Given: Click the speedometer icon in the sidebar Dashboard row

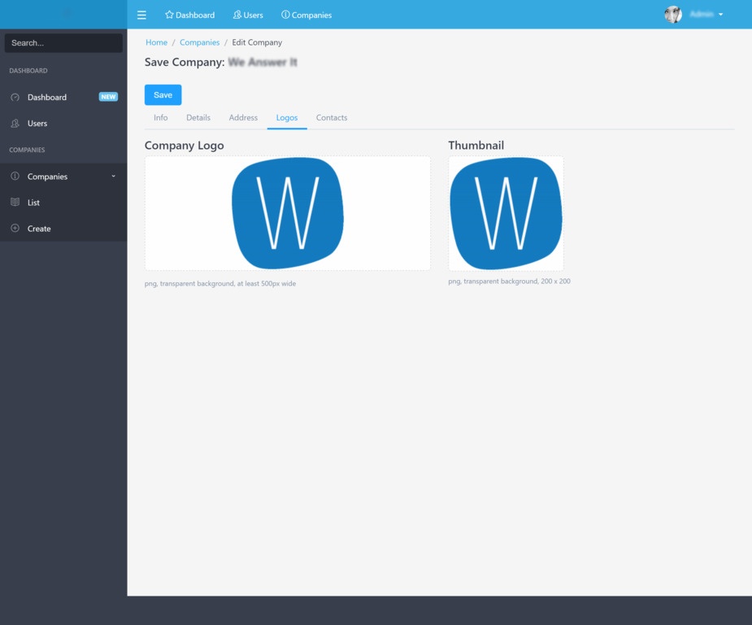Looking at the screenshot, I should (15, 97).
